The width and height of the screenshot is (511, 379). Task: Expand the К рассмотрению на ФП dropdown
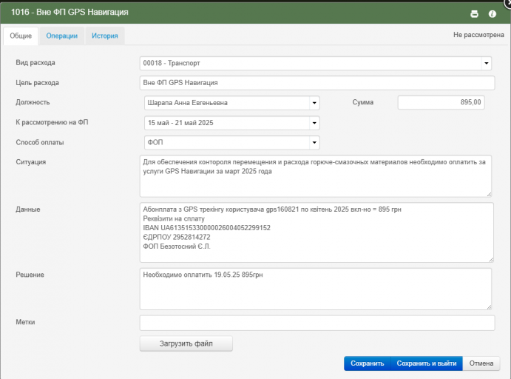pos(314,123)
